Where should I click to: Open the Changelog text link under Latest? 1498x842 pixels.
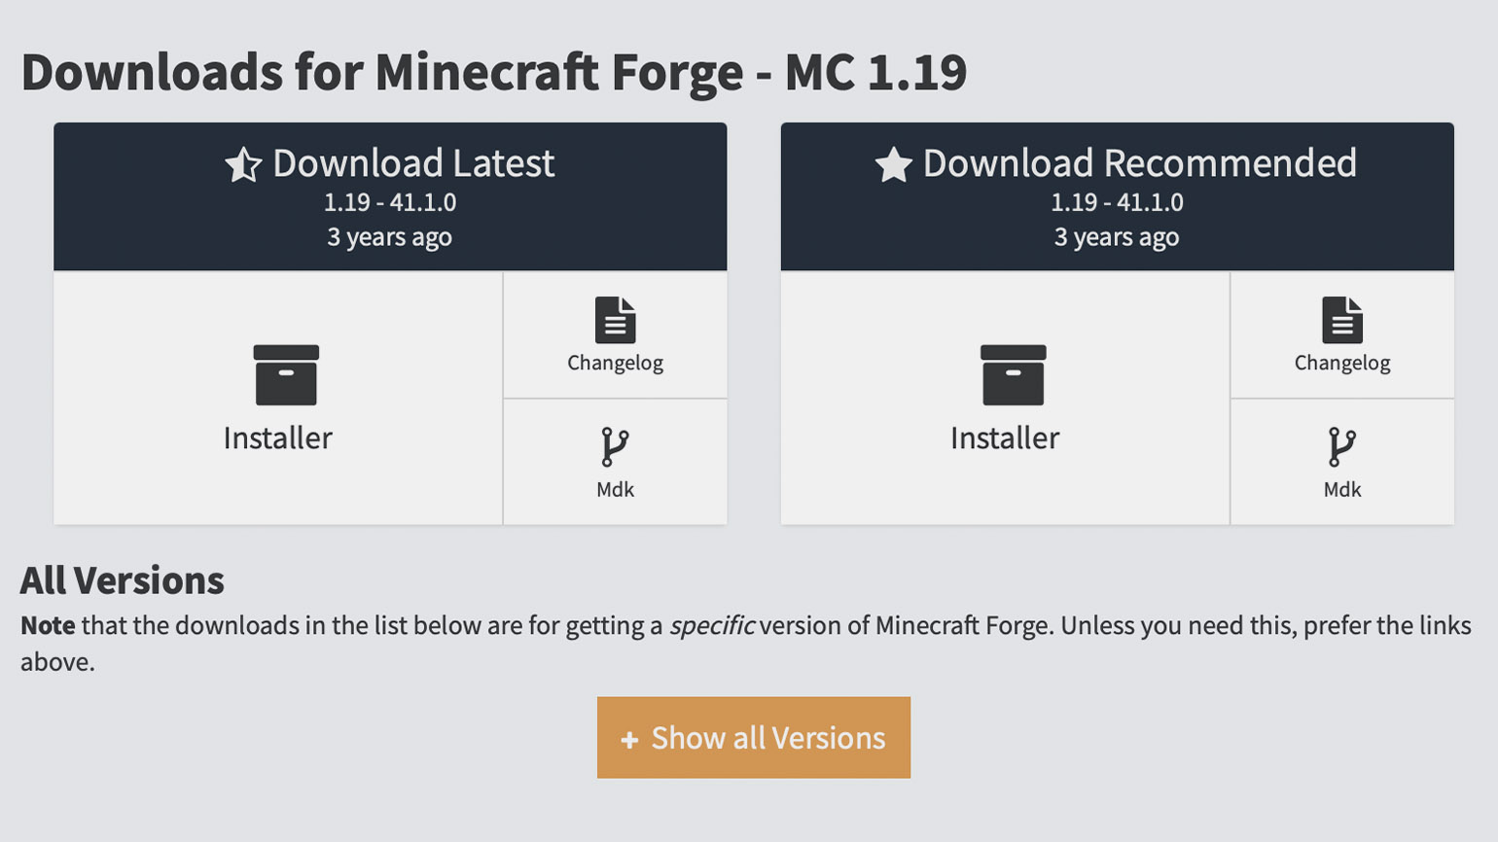(615, 363)
